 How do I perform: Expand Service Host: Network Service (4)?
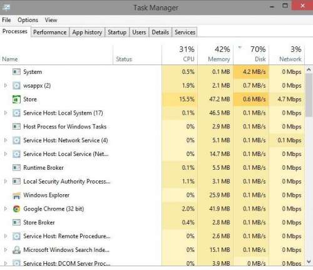tap(6, 140)
